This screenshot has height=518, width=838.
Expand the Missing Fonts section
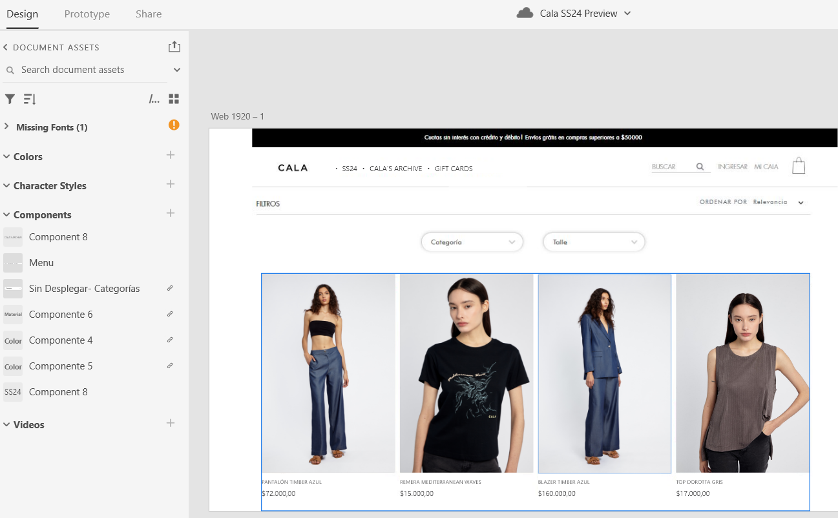tap(6, 127)
